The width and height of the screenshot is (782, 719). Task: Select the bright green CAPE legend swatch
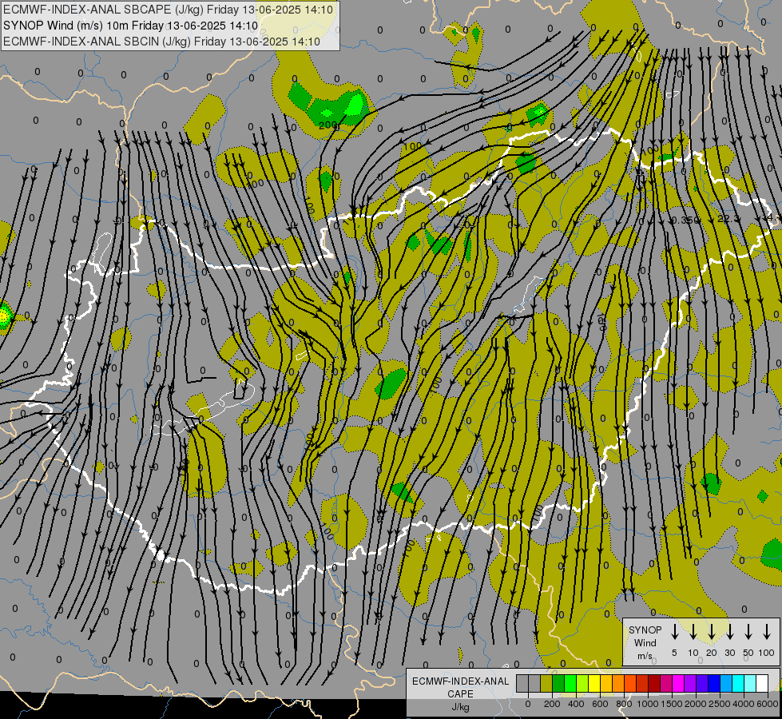(x=570, y=683)
